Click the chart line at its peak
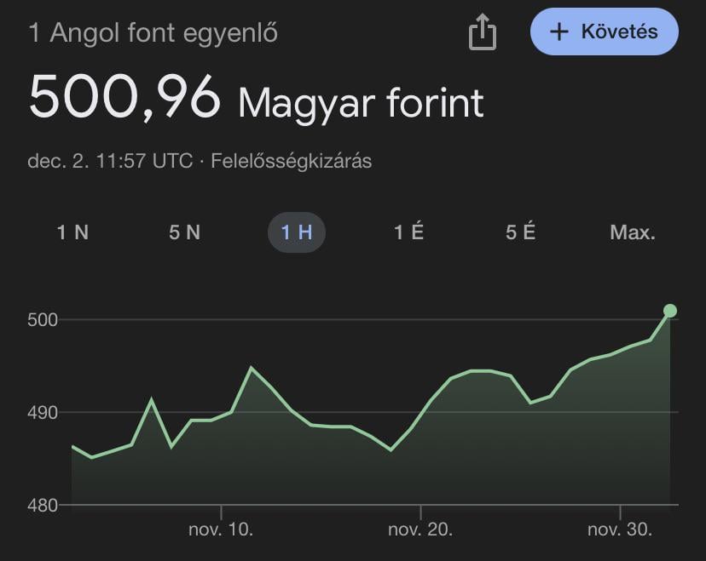The height and width of the screenshot is (561, 706). (252, 366)
